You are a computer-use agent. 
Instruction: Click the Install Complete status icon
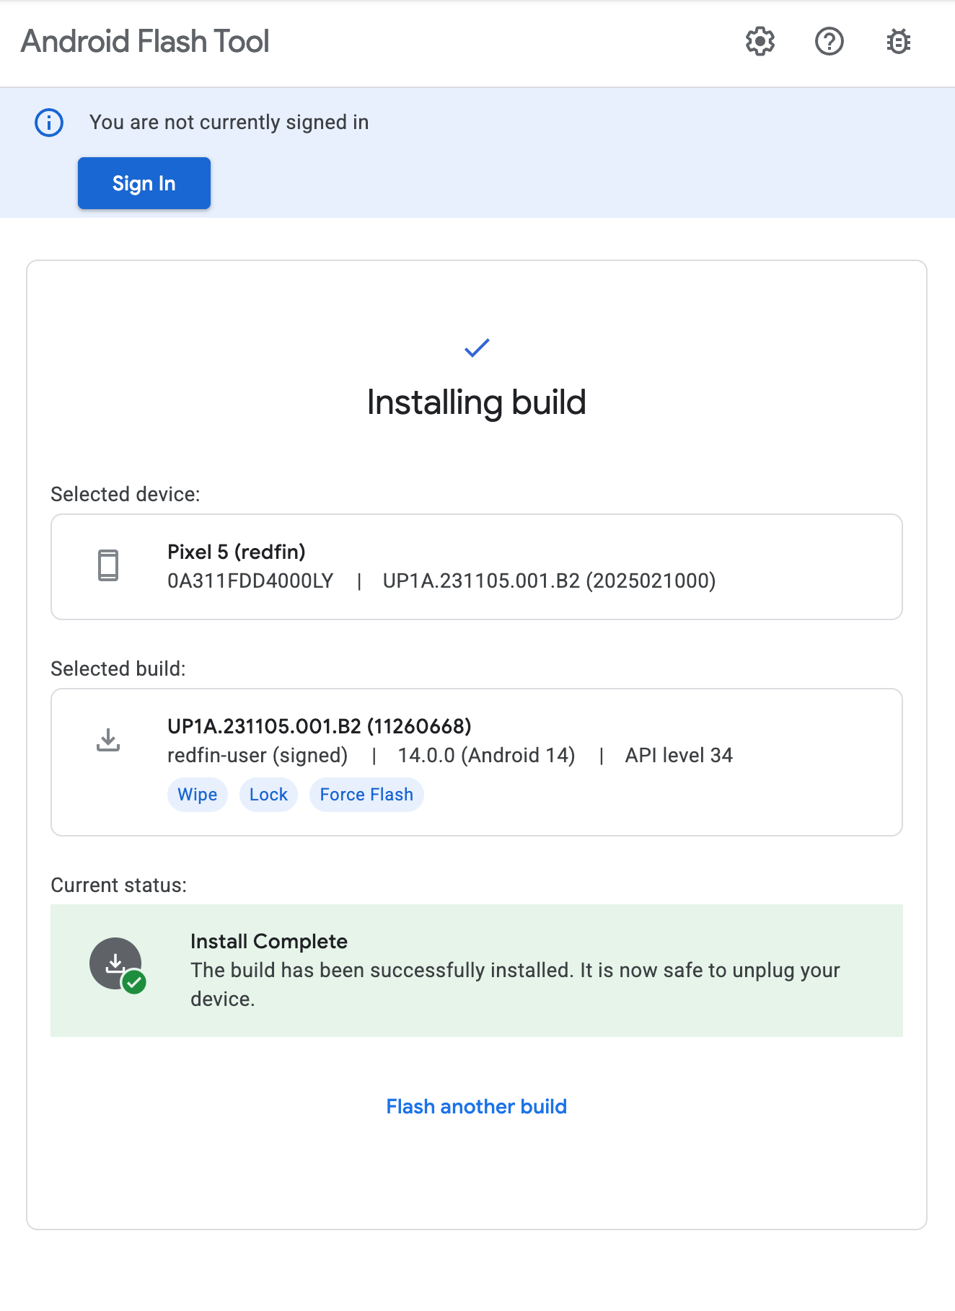pyautogui.click(x=117, y=965)
